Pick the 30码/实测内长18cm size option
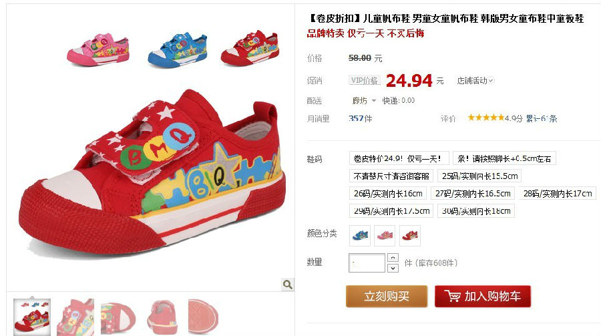Image resolution: width=601 pixels, height=336 pixels. tap(476, 211)
